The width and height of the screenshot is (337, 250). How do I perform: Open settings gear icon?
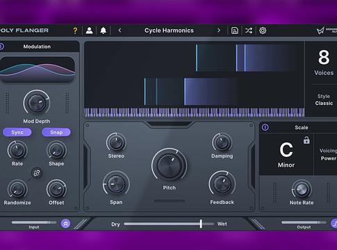[x=263, y=31]
